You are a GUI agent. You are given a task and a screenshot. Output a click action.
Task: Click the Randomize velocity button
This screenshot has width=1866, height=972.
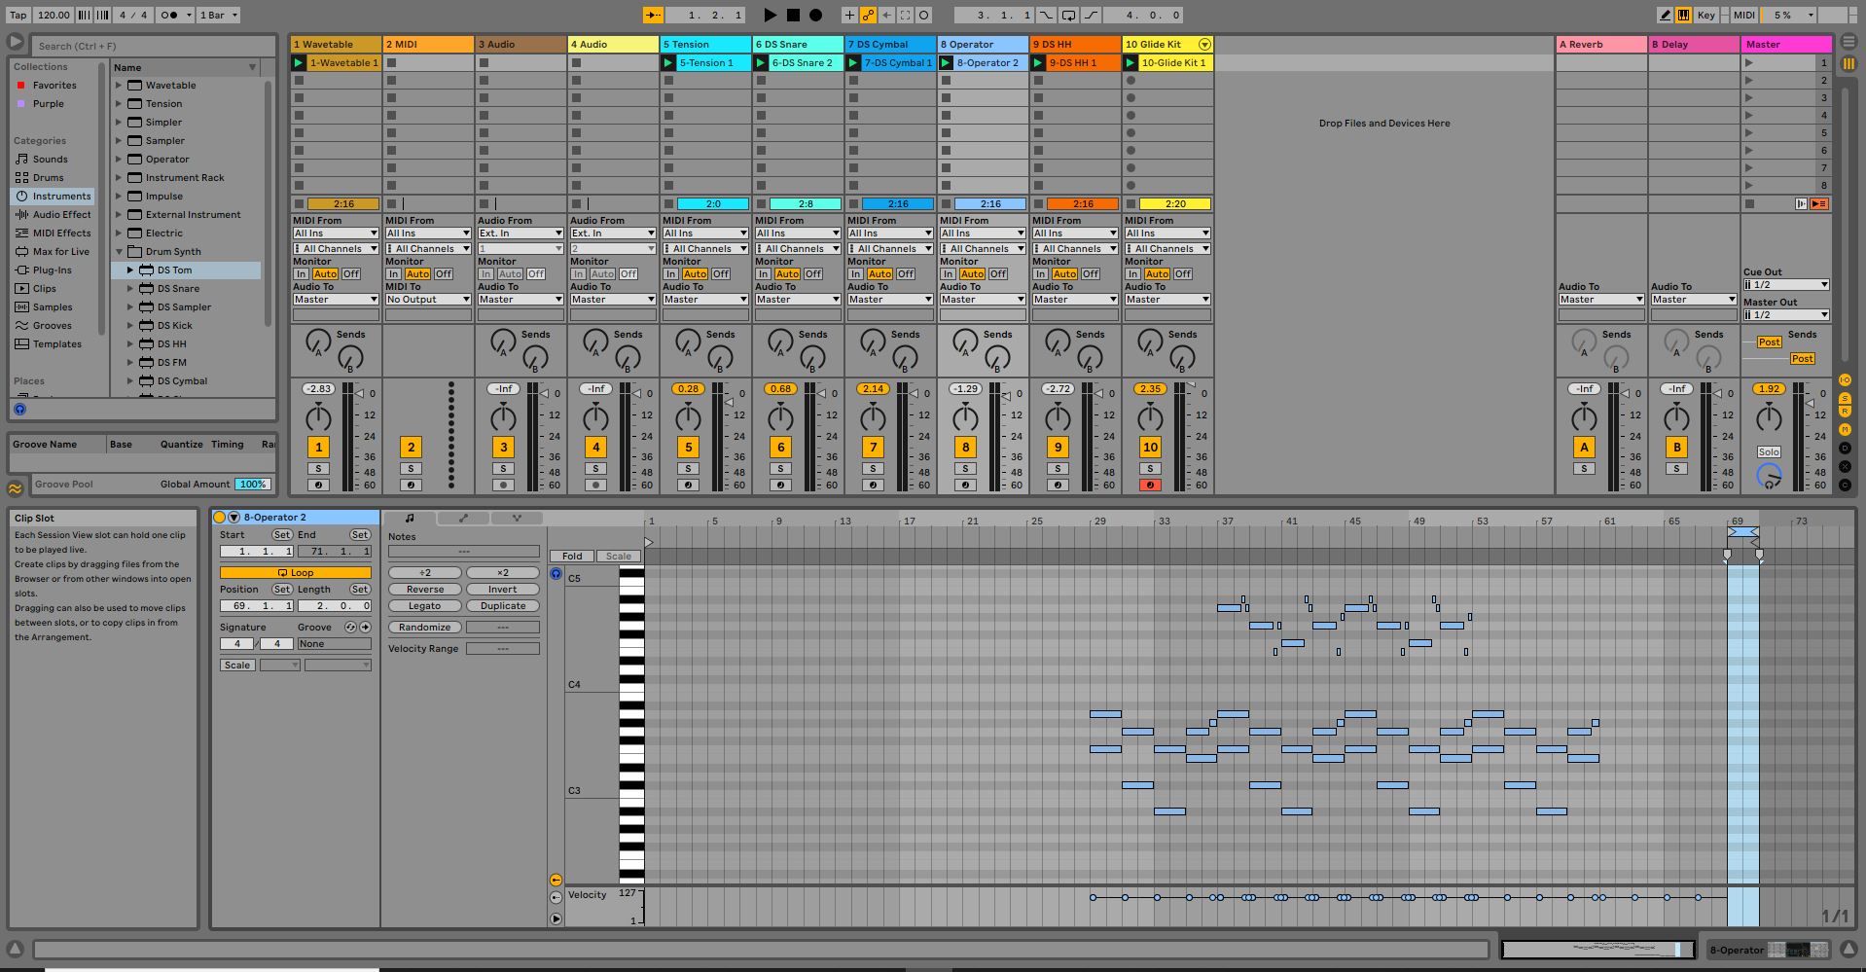pyautogui.click(x=425, y=628)
